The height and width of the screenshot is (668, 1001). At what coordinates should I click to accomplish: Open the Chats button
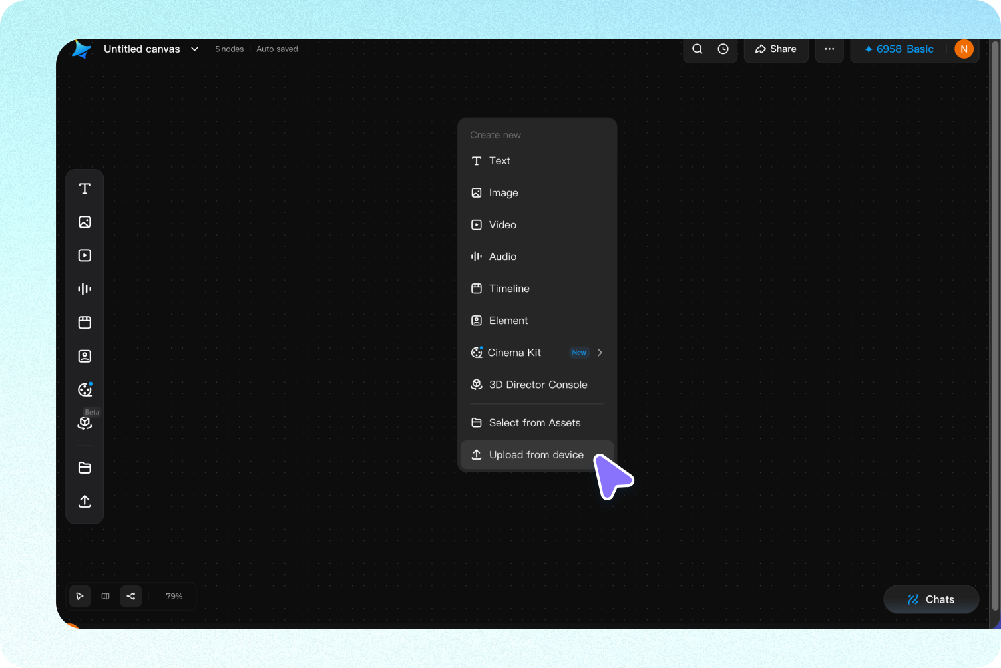tap(931, 599)
